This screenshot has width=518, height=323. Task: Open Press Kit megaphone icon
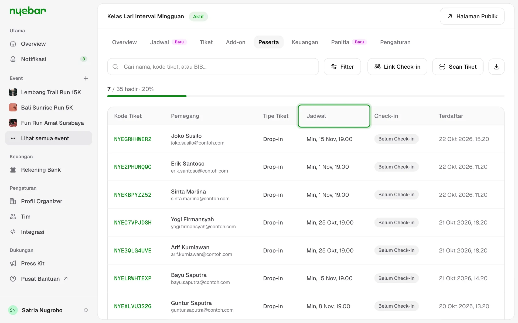pyautogui.click(x=13, y=264)
